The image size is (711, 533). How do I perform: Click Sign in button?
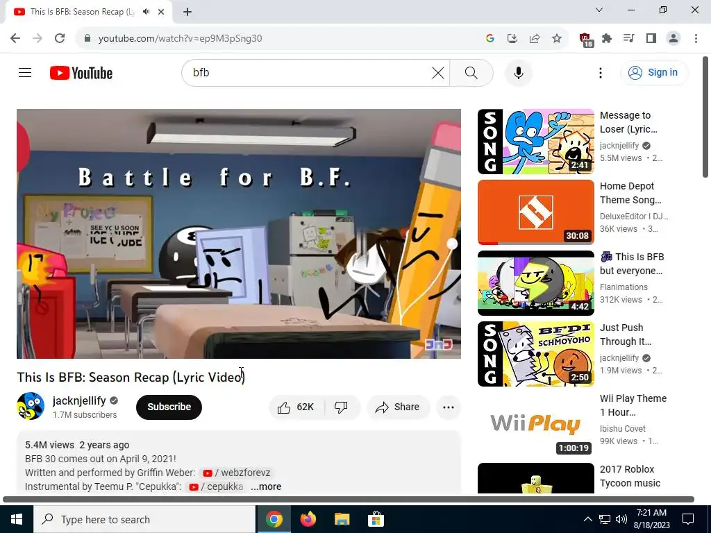[x=654, y=72]
